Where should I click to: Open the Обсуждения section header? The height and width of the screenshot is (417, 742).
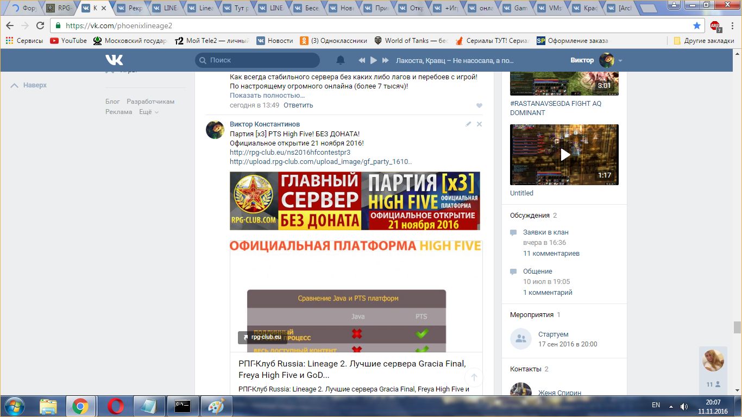tap(530, 216)
